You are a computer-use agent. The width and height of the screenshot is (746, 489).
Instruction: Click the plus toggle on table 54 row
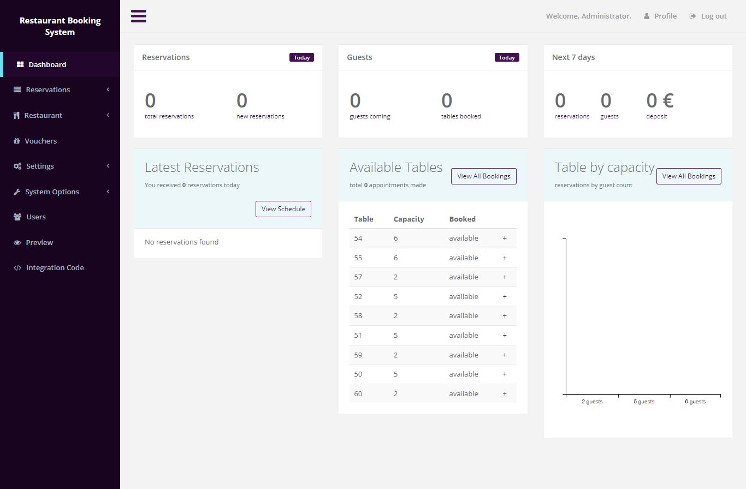pos(504,238)
